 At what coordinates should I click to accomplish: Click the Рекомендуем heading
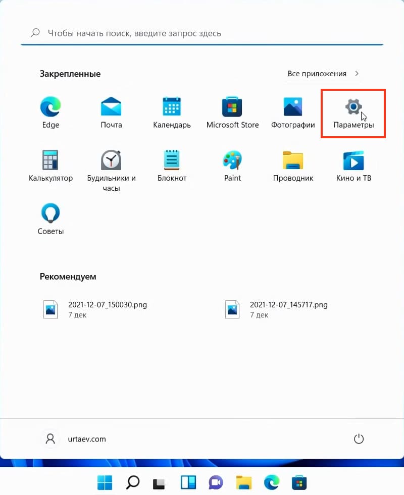[x=68, y=277]
